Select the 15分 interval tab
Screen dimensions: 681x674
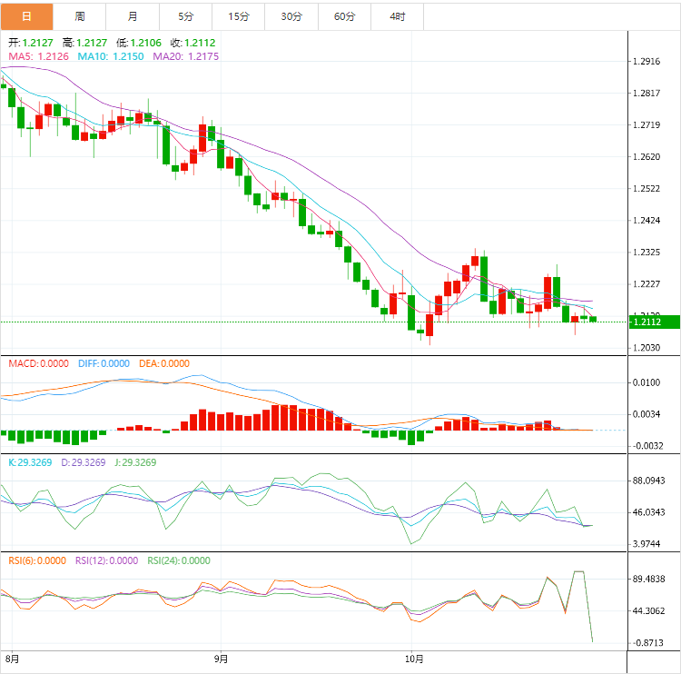pos(239,16)
